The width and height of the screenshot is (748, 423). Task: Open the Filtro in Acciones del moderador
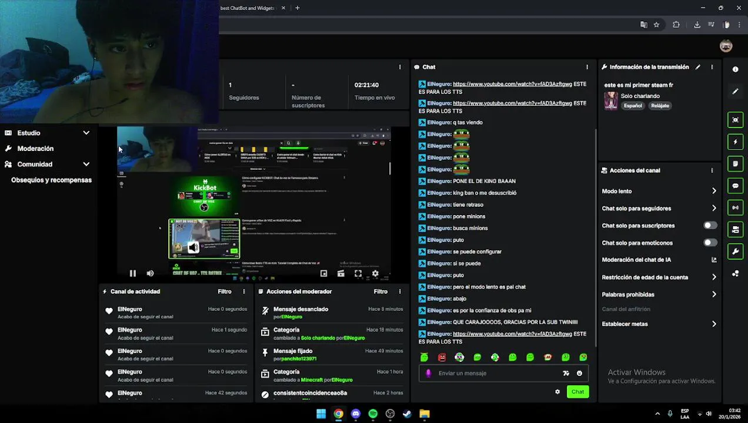pyautogui.click(x=380, y=291)
